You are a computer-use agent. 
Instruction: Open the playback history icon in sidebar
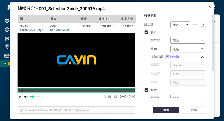[7, 38]
